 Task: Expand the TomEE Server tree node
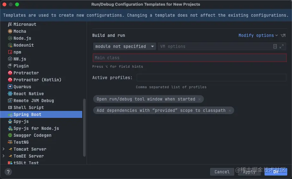tap(3, 156)
